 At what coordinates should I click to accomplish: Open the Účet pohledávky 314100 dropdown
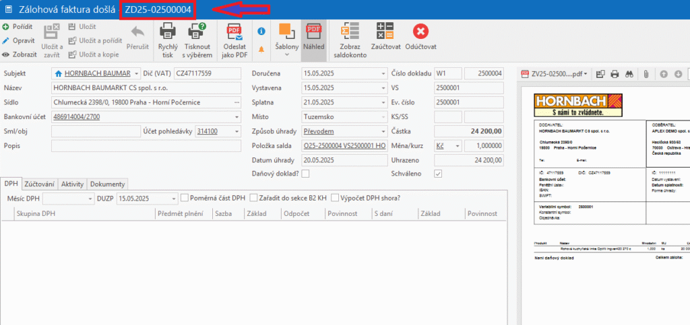click(237, 131)
